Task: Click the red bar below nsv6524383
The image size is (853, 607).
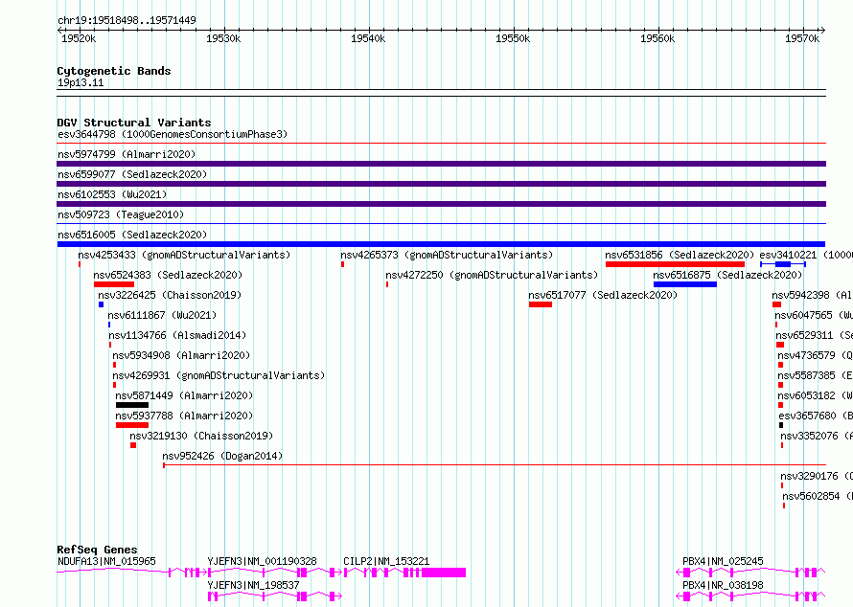Action: pyautogui.click(x=114, y=284)
